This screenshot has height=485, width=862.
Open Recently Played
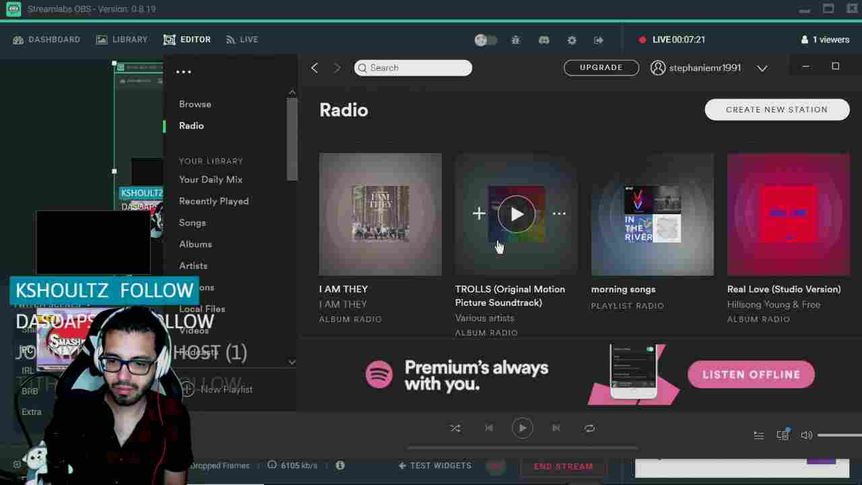(x=214, y=201)
